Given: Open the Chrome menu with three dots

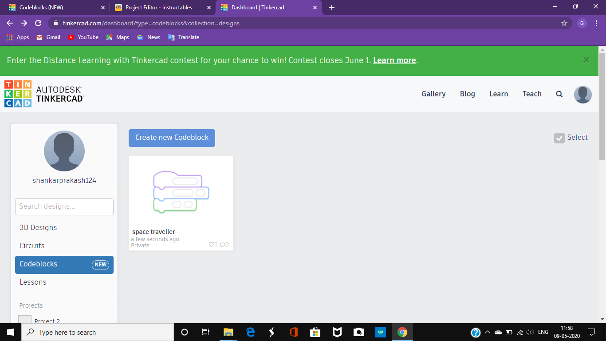Looking at the screenshot, I should 596,23.
